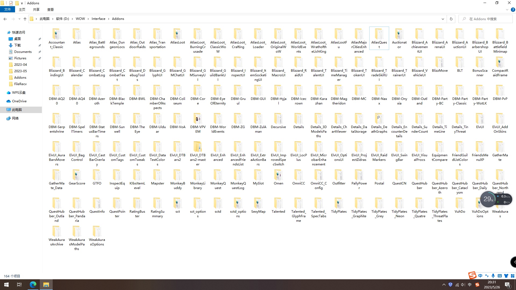Switch to the 查看 ribbon tab
Image resolution: width=516 pixels, height=290 pixels.
pyautogui.click(x=50, y=9)
